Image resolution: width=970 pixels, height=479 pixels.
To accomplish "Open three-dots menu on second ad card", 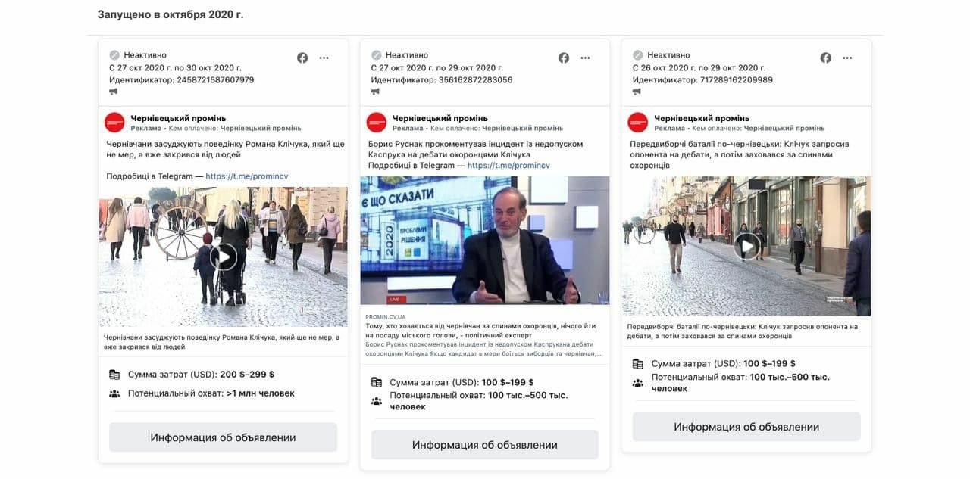I will pyautogui.click(x=585, y=58).
